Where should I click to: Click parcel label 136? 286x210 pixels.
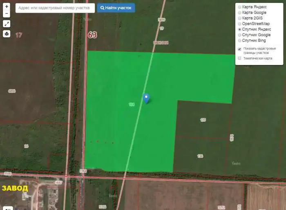(x=200, y=156)
